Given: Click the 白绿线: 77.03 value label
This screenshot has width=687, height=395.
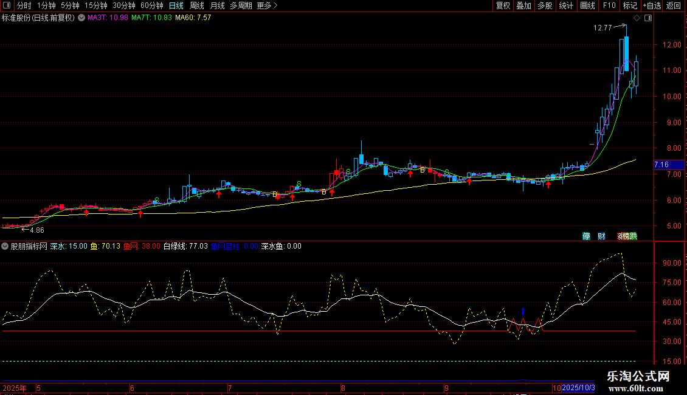Looking at the screenshot, I should [186, 247].
